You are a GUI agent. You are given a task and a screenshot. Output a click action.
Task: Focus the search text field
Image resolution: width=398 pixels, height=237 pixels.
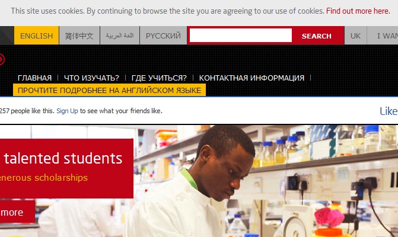click(241, 35)
